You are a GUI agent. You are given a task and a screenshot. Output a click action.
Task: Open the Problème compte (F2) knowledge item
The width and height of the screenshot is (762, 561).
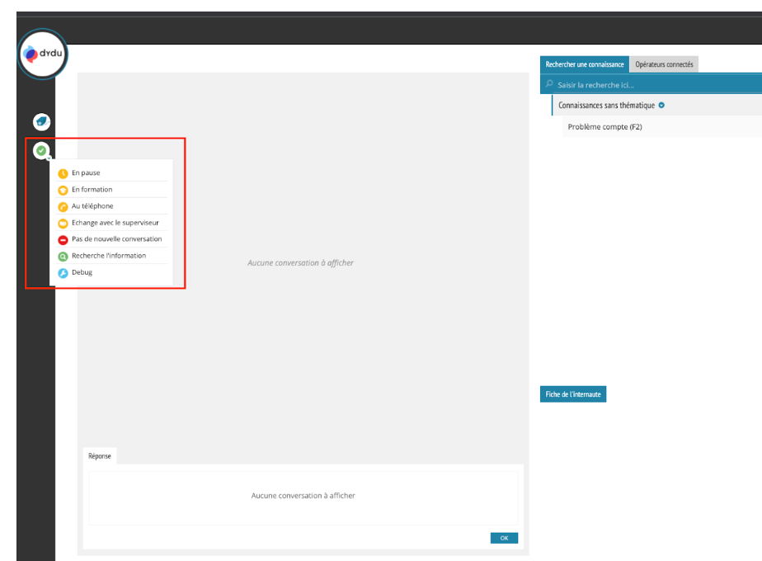(x=604, y=127)
